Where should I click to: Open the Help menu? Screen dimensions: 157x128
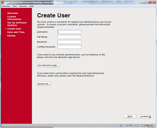31,6
